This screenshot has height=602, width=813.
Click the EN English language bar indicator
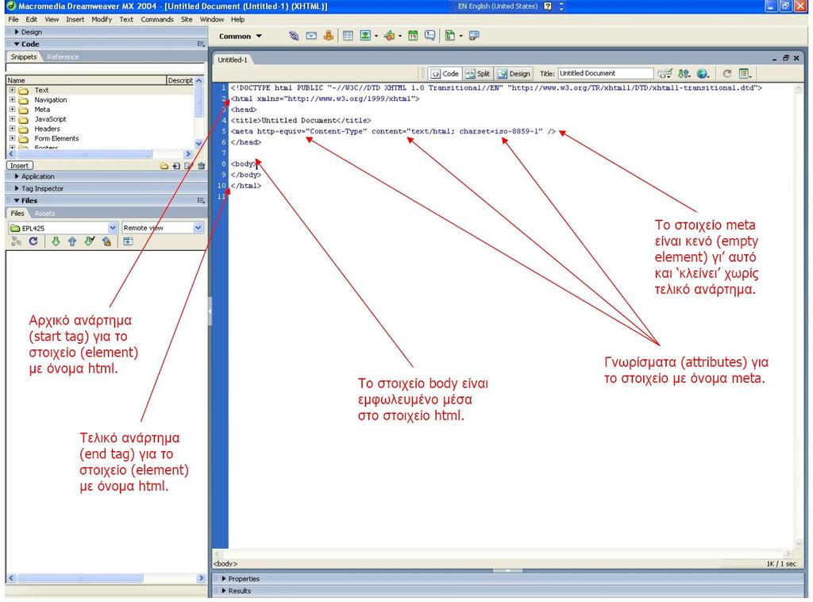[497, 6]
